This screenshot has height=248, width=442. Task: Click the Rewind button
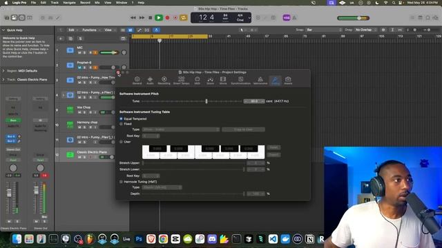(133, 18)
